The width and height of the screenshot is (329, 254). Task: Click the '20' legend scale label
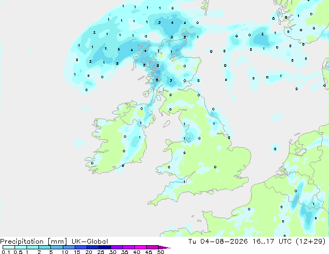(89, 252)
